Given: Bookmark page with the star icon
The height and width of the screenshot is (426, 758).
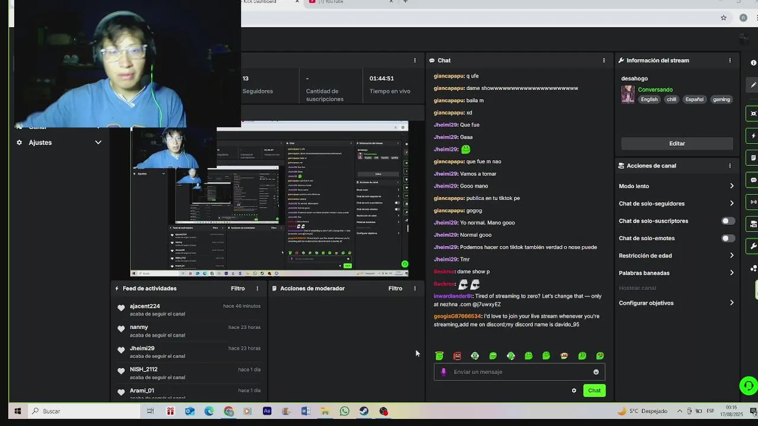Looking at the screenshot, I should pos(723,18).
